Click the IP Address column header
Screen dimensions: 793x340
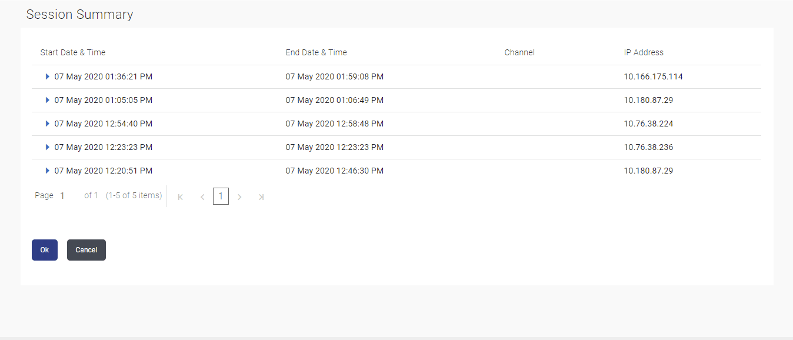click(x=644, y=52)
